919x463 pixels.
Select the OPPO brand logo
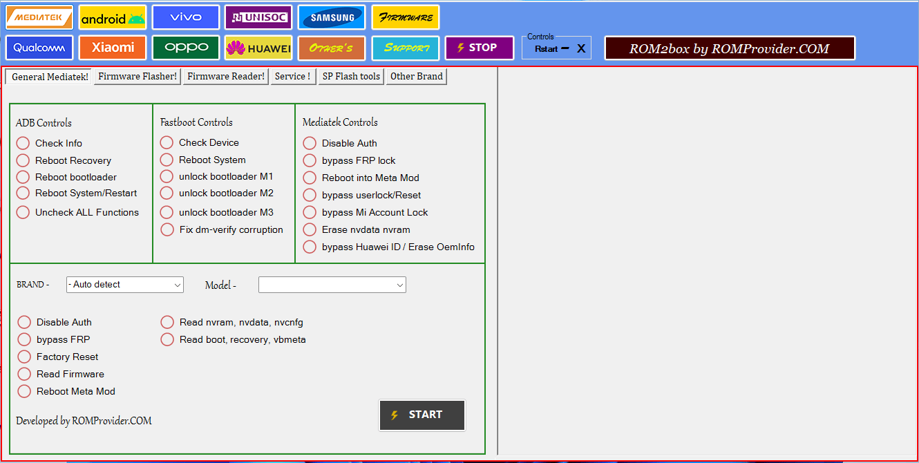pyautogui.click(x=185, y=48)
